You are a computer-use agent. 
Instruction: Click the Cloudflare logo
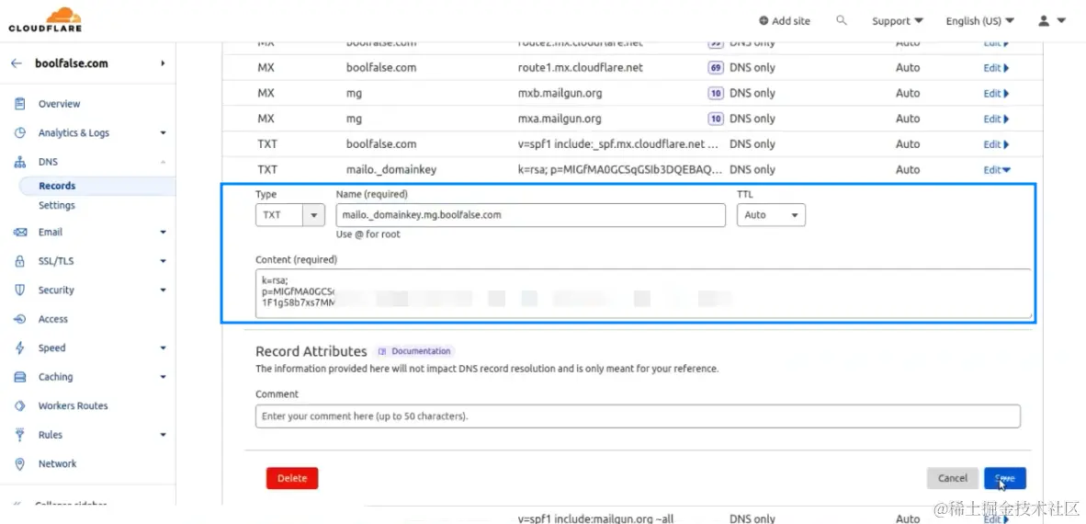[45, 20]
